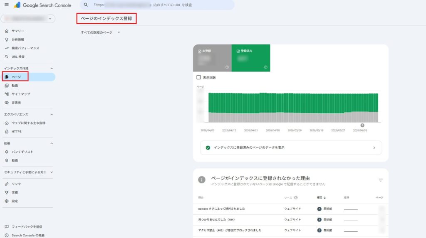Open noindex タグによって除外されました row
The height and width of the screenshot is (238, 426).
[x=291, y=209]
